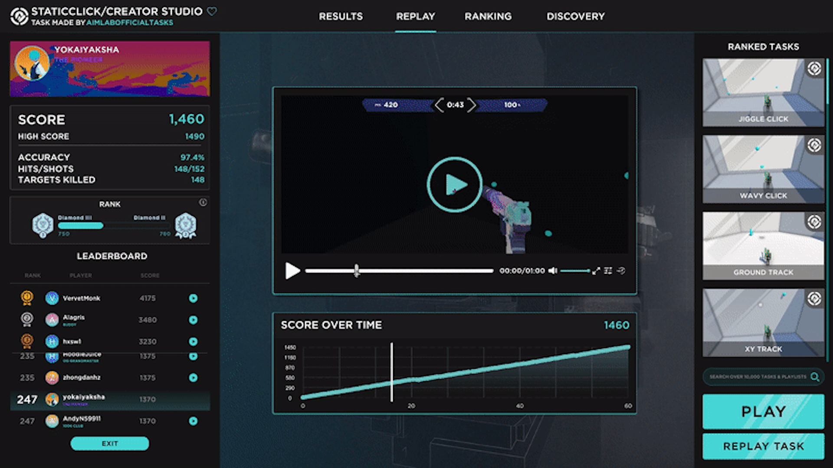Click the ranked tasks scrollbar

point(828,81)
